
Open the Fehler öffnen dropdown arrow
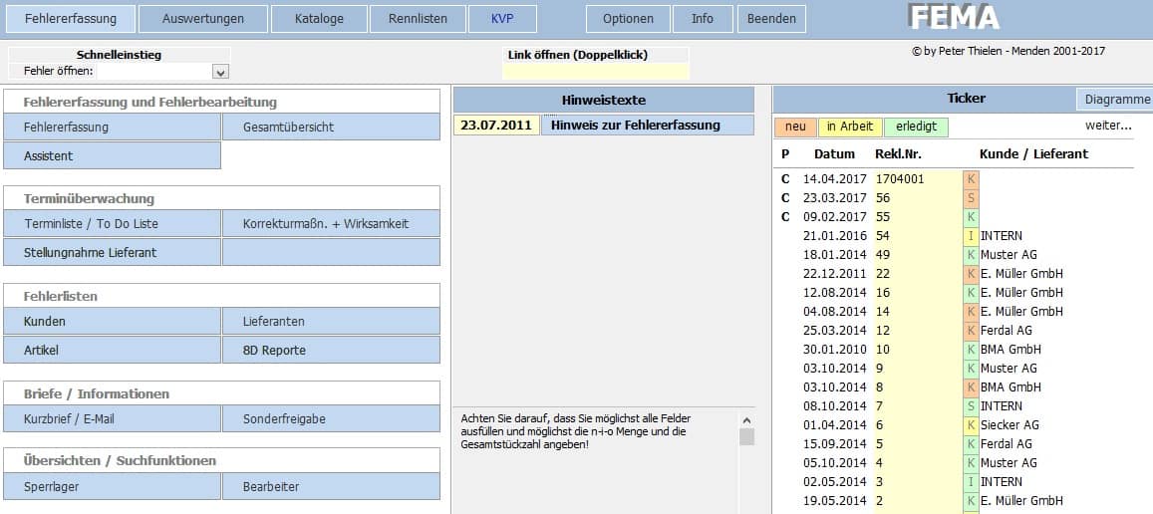(x=220, y=72)
